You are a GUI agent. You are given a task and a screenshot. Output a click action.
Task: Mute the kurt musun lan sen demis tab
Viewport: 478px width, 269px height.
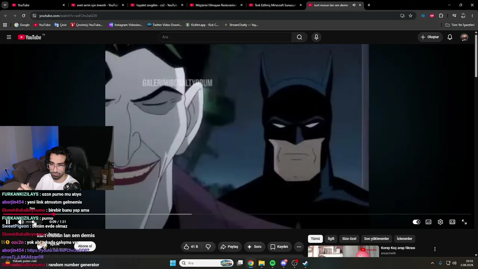click(354, 5)
